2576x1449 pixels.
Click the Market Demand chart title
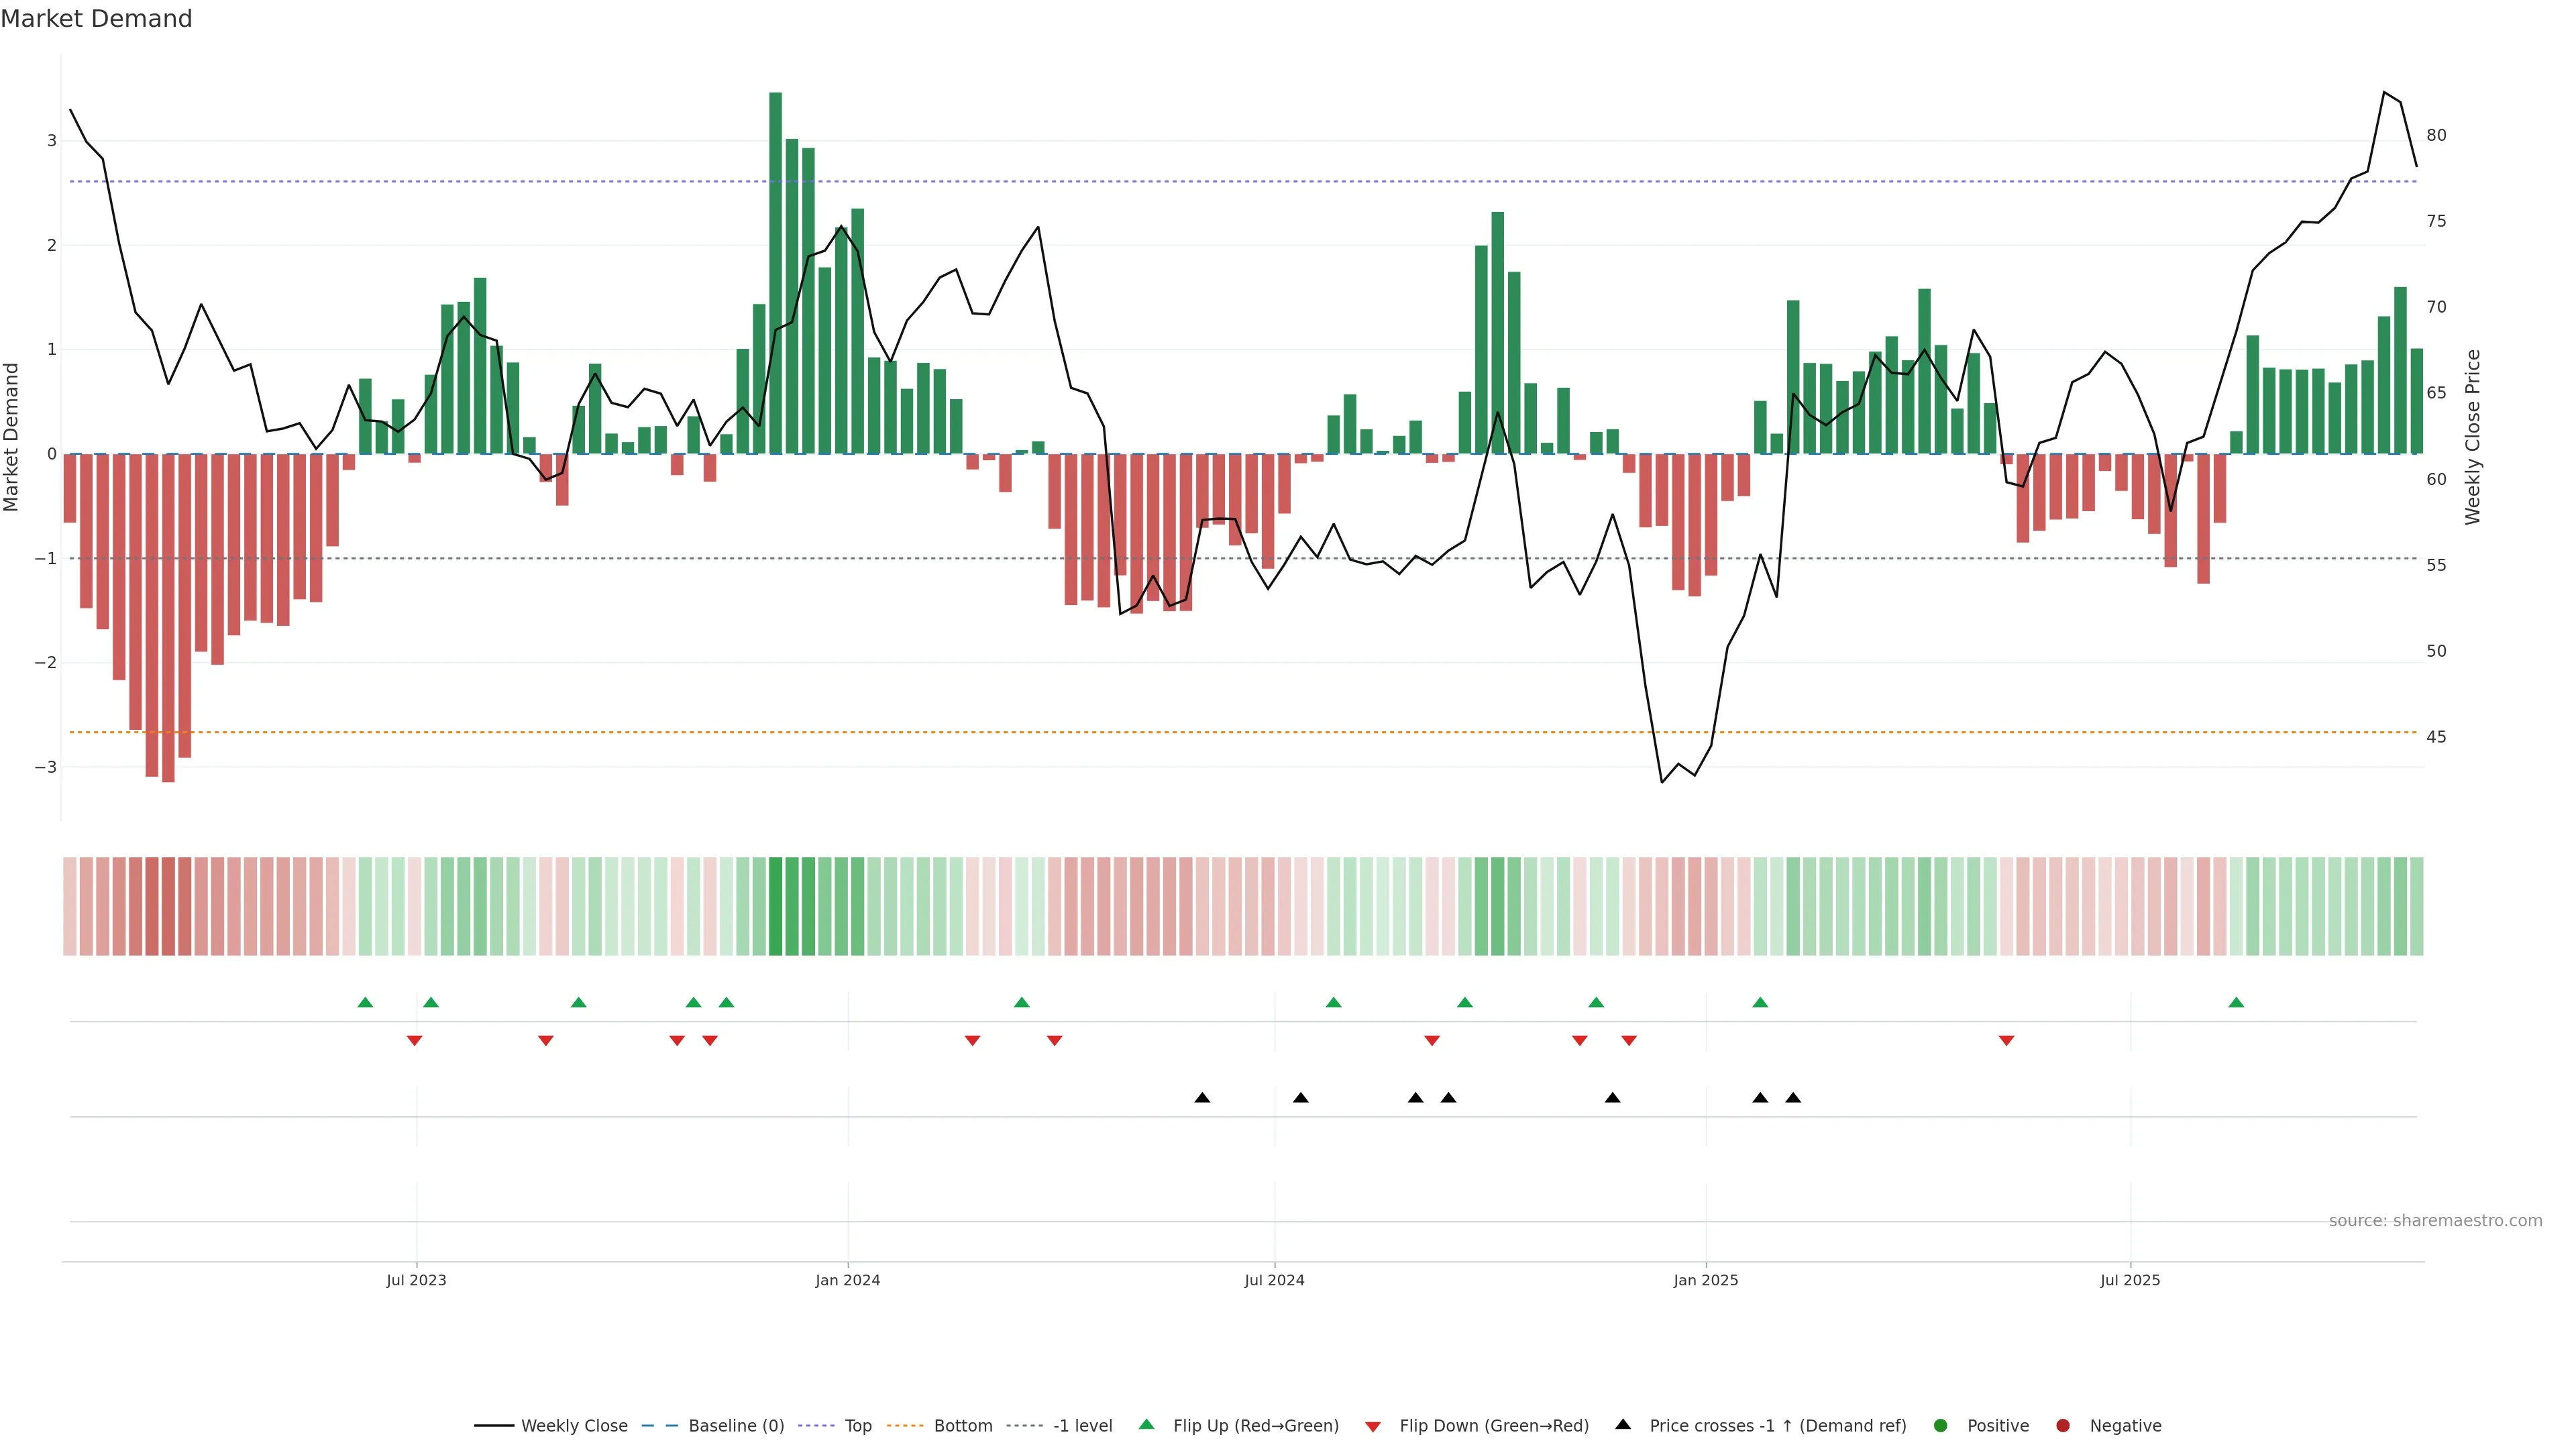point(96,19)
